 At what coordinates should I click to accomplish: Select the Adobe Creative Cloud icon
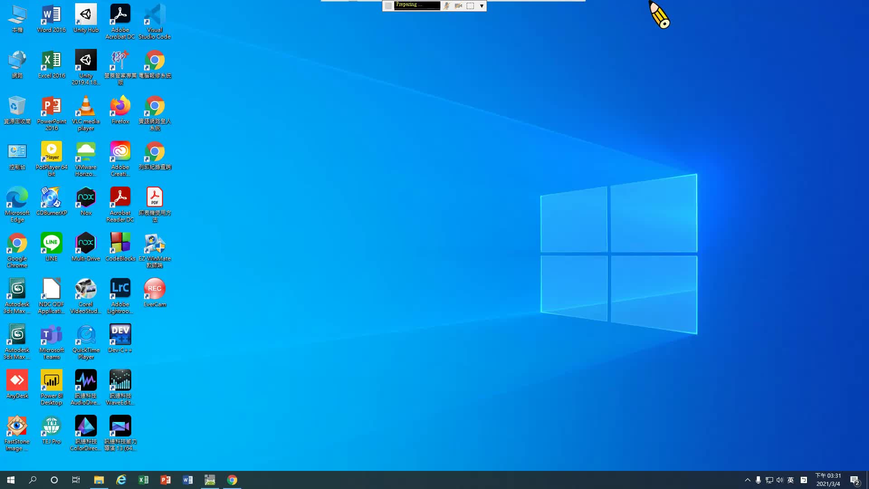[120, 159]
